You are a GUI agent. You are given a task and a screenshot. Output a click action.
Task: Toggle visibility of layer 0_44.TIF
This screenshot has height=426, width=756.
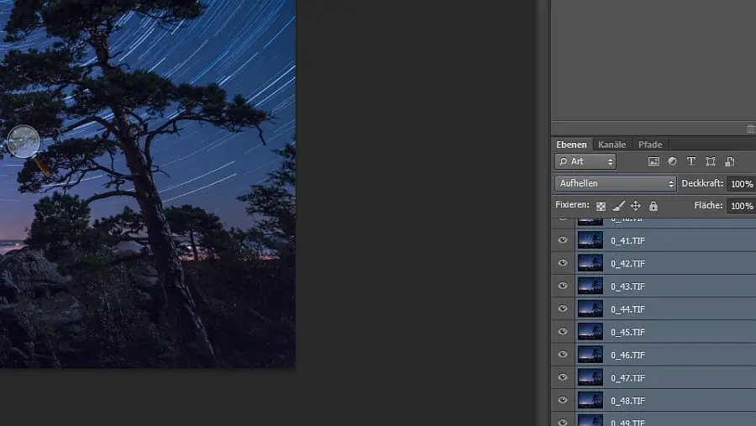click(x=563, y=309)
